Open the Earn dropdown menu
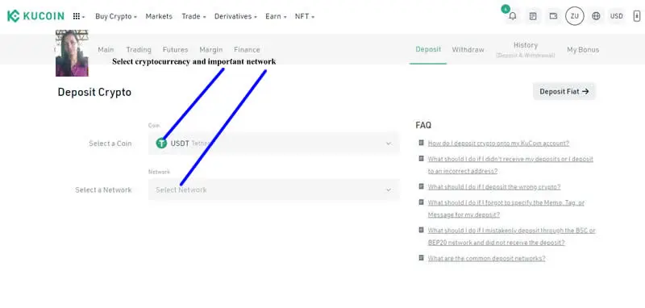The image size is (645, 308). point(276,16)
